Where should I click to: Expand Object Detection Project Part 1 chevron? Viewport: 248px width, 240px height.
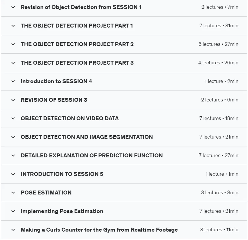13,26
